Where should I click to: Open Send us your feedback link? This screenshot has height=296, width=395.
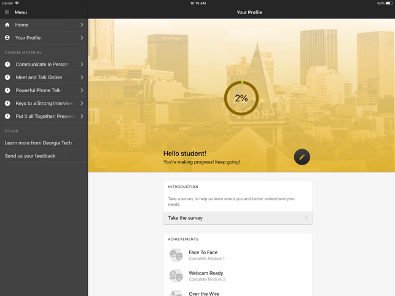click(x=30, y=156)
